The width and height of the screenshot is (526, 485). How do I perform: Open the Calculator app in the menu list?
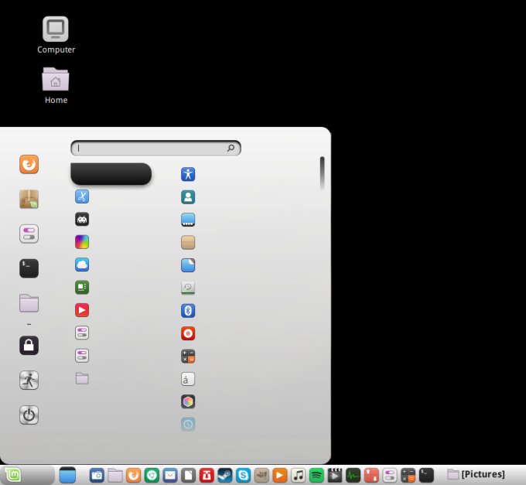(188, 356)
